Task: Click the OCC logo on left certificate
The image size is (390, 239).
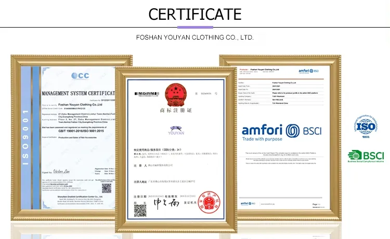Action: point(80,76)
